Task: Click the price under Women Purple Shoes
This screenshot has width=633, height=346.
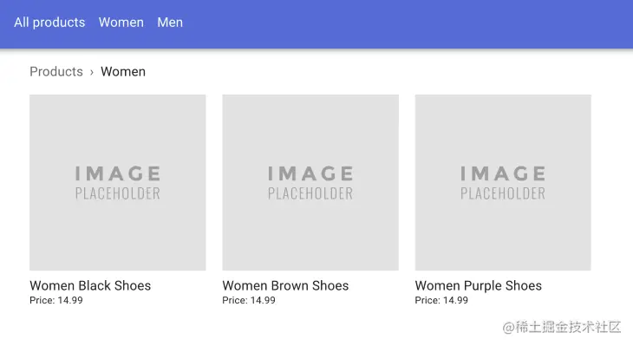Action: click(441, 300)
